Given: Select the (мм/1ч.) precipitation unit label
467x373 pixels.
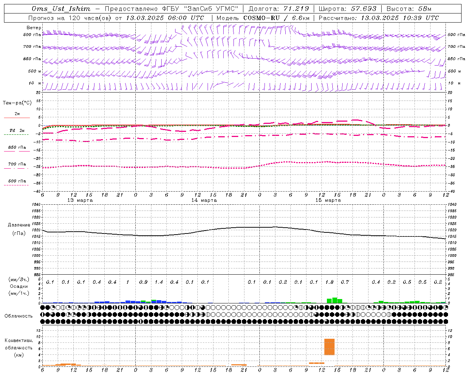Looking at the screenshot, I should tap(19, 293).
